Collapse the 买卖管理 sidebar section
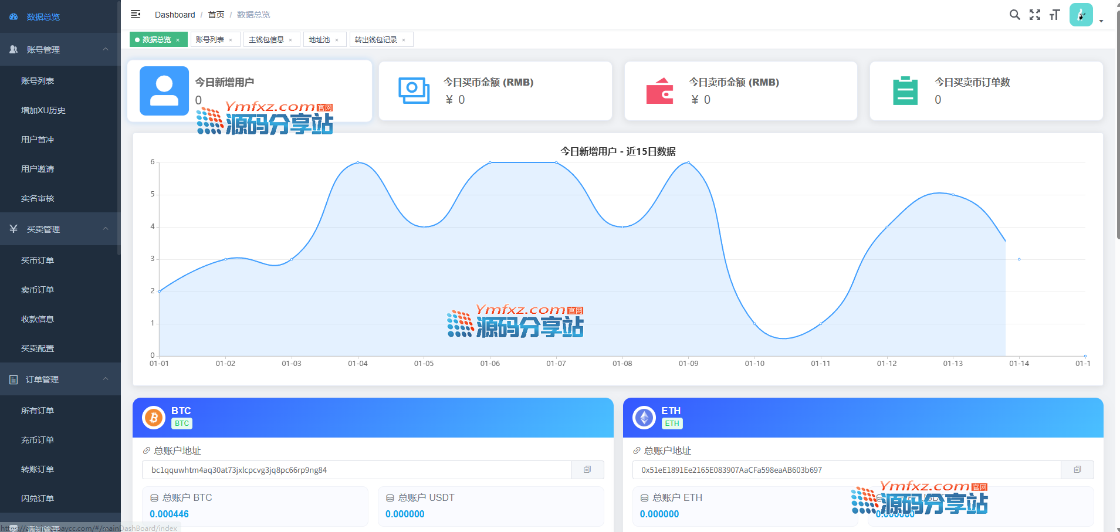1120x532 pixels. [x=106, y=229]
